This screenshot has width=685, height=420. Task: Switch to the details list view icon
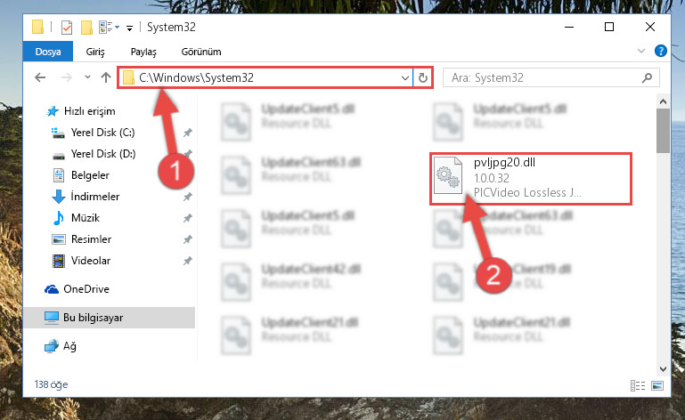[638, 385]
